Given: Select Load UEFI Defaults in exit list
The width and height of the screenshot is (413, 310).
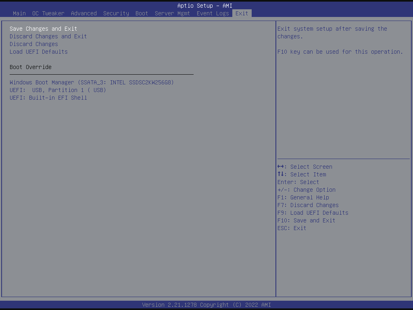Looking at the screenshot, I should pos(39,52).
